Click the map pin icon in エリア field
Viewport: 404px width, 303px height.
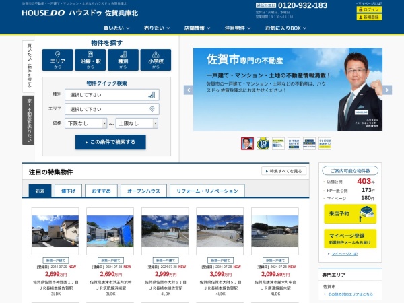click(x=152, y=109)
